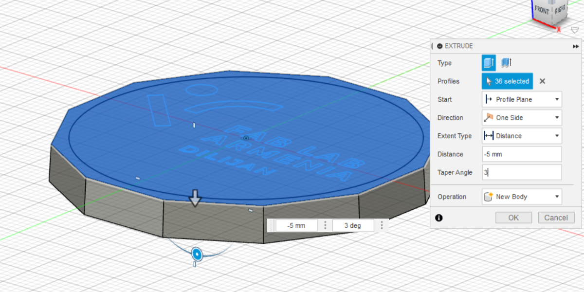
Task: Select the solid extrude type icon
Action: pyautogui.click(x=489, y=63)
